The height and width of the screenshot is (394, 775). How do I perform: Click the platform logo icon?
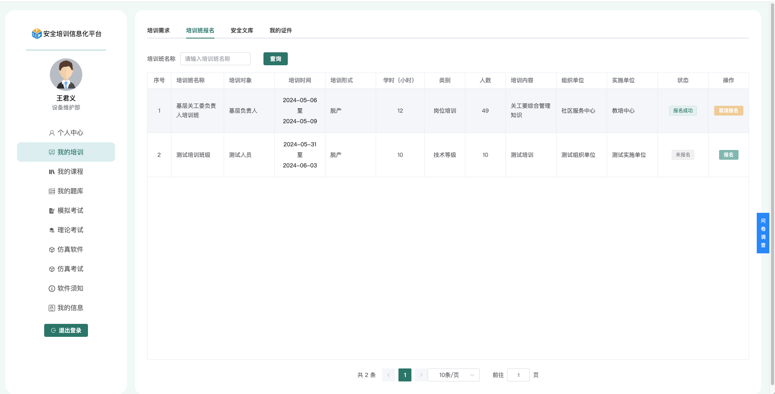(37, 34)
